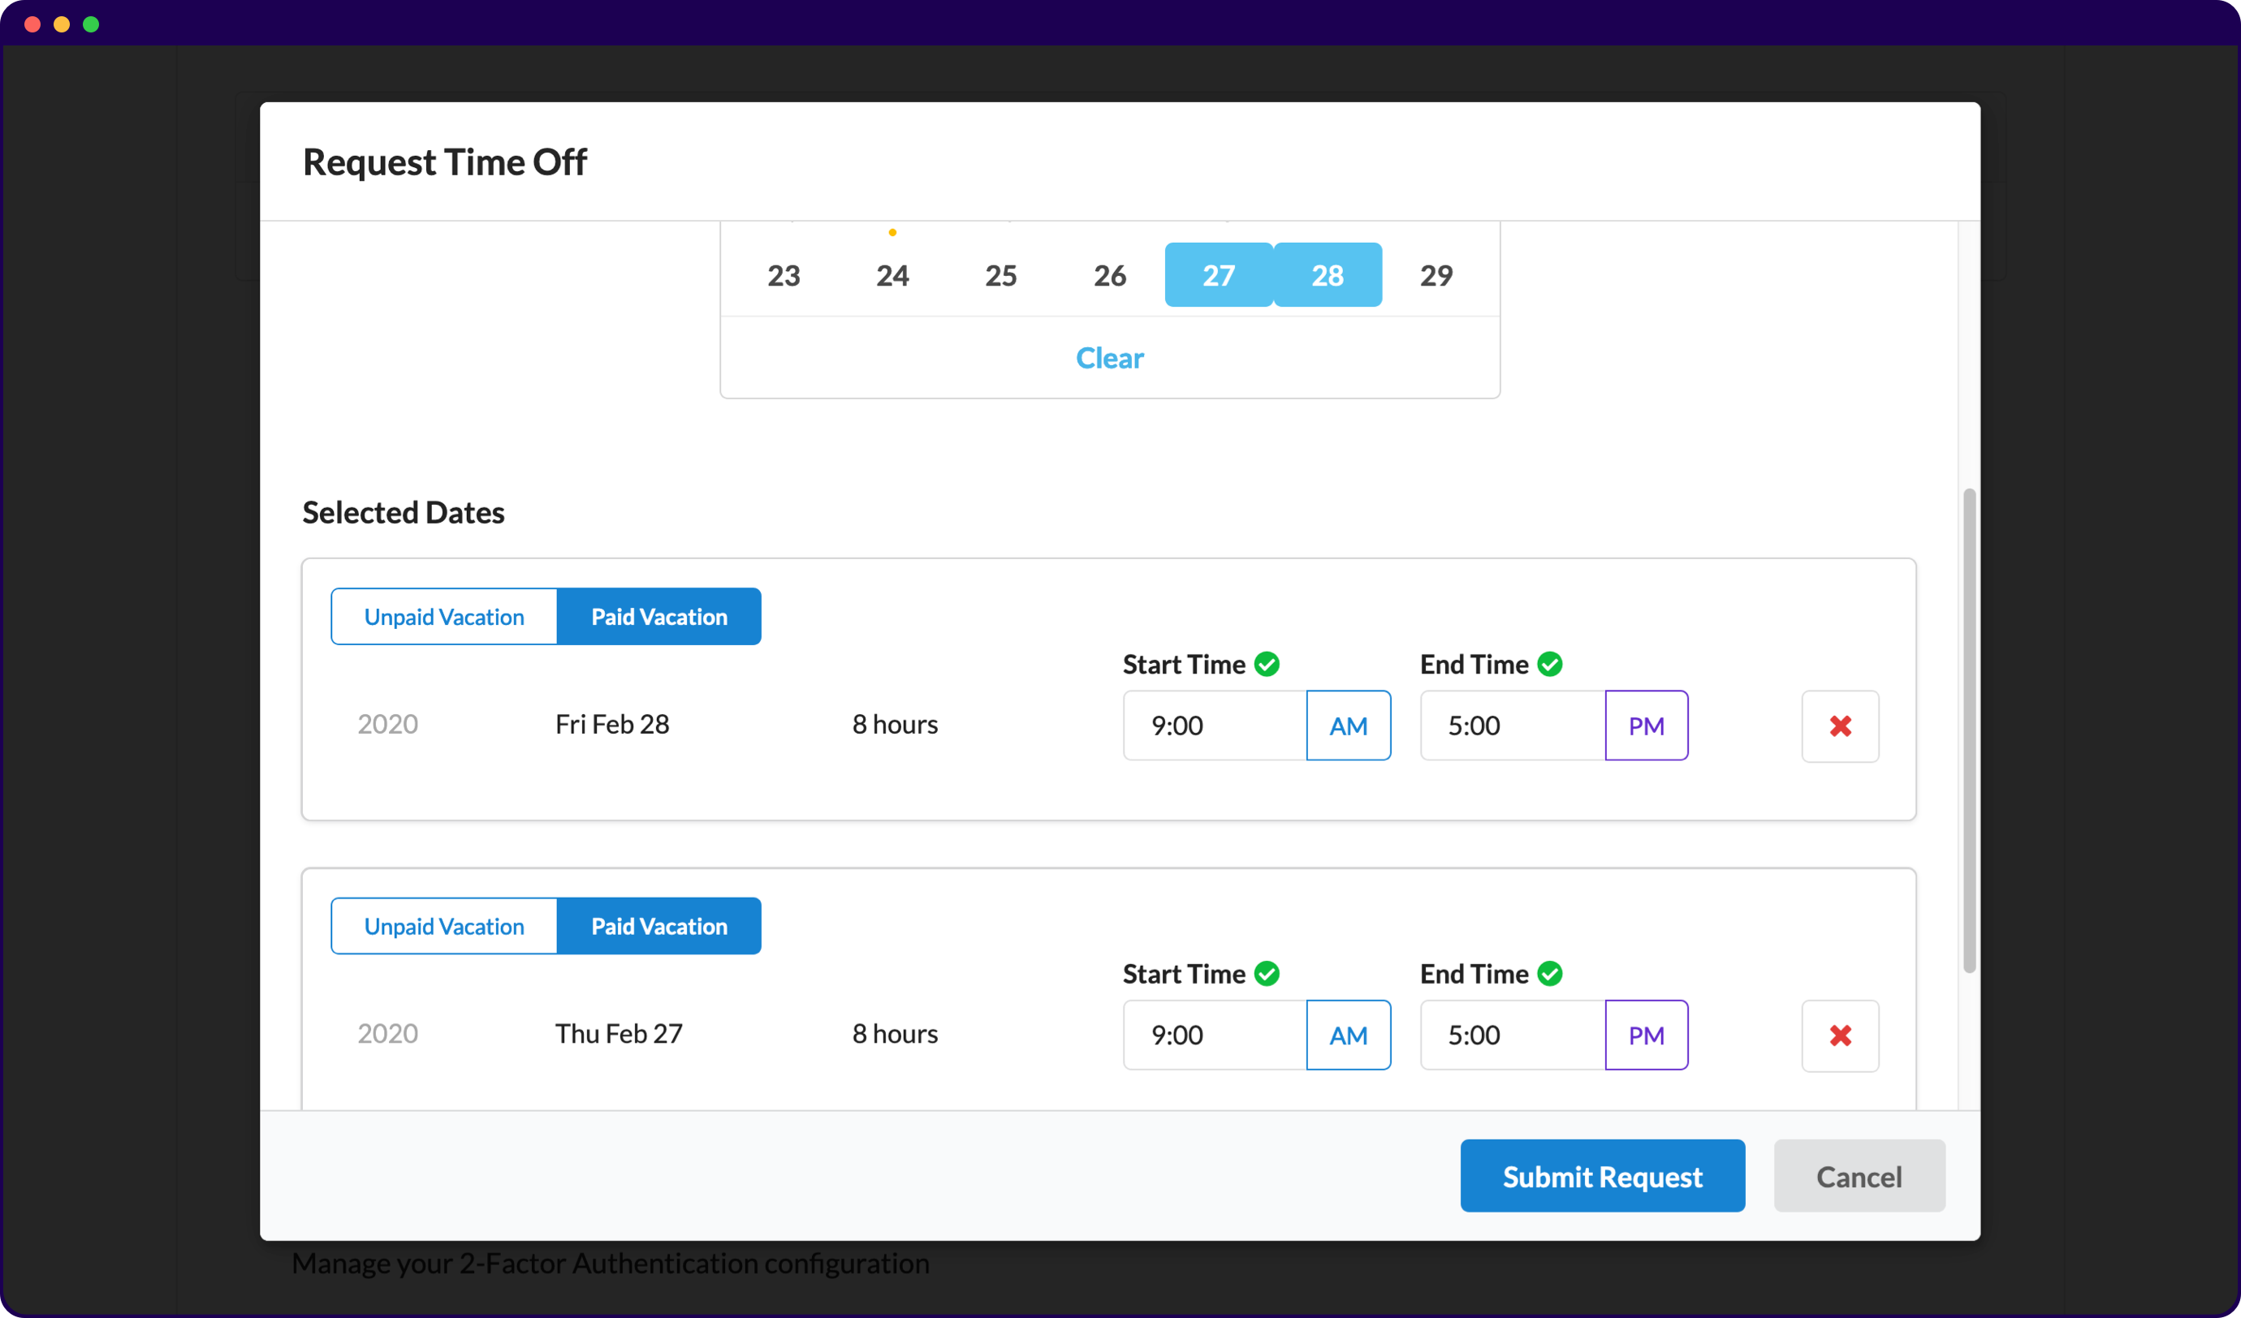
Task: Deselect day 27 on the calendar
Action: 1217,275
